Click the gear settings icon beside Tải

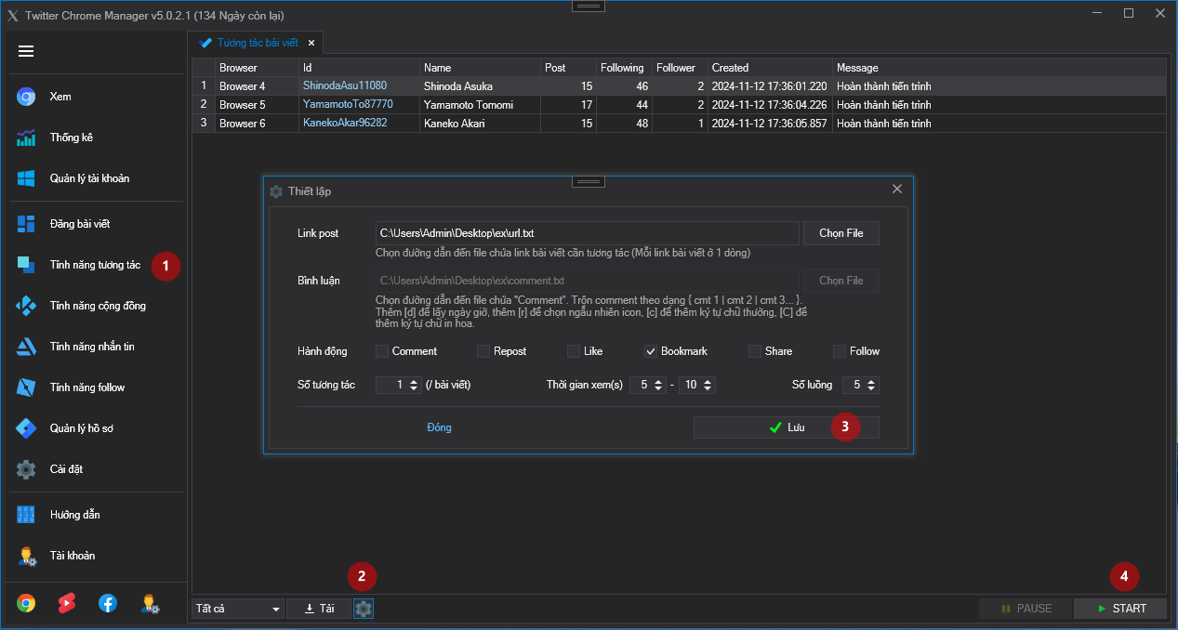pyautogui.click(x=364, y=609)
